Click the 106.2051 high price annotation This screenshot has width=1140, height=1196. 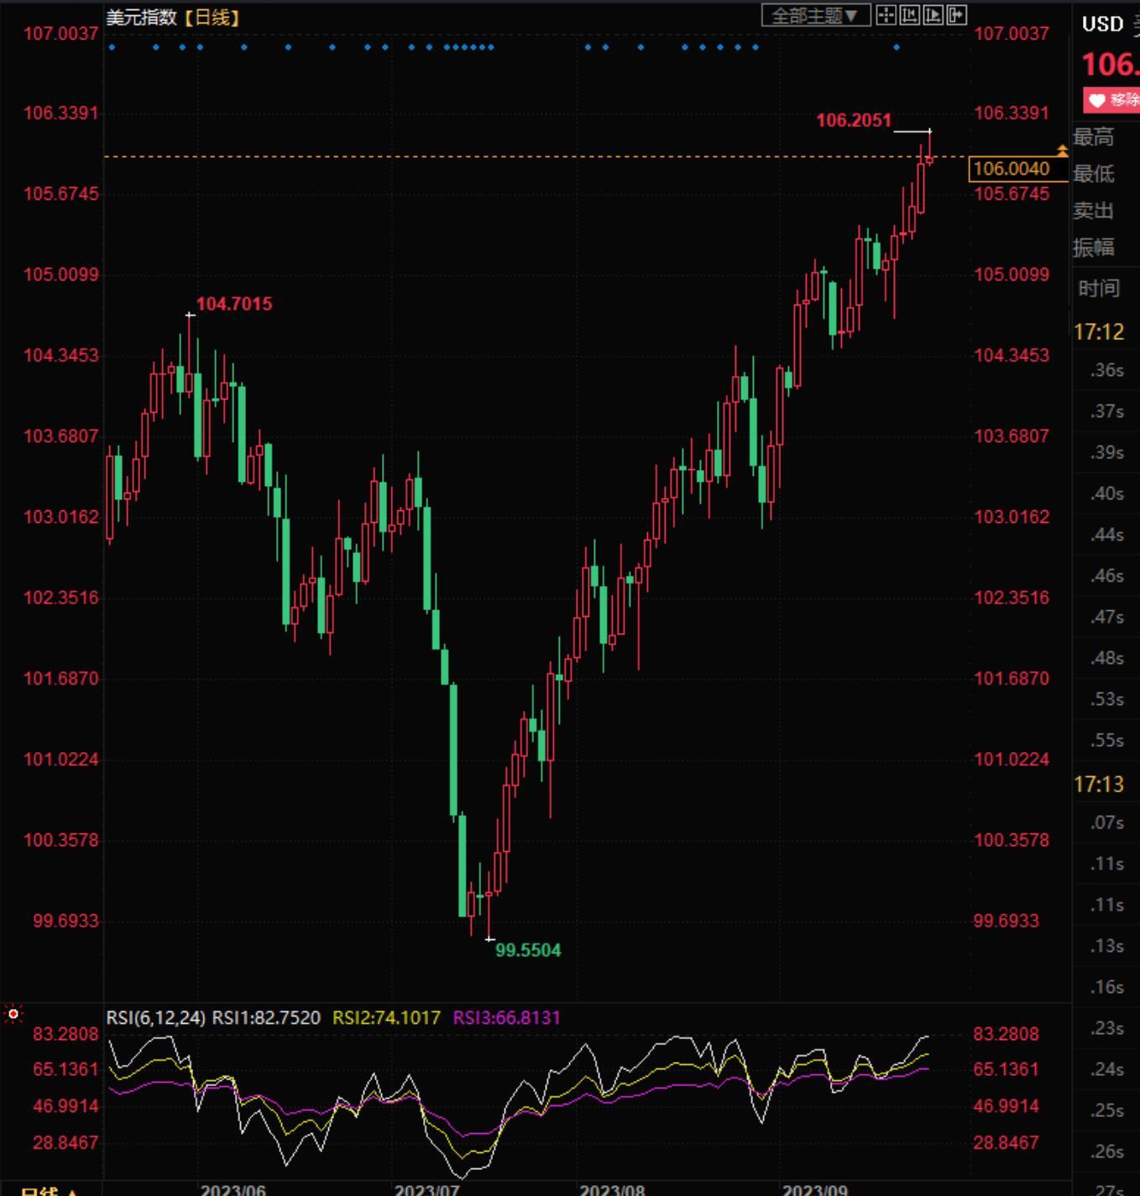[x=854, y=120]
